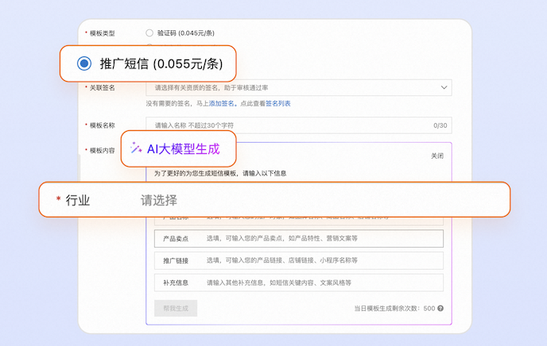This screenshot has height=346, width=547.
Task: Open the 签名列表 link
Action: [278, 103]
